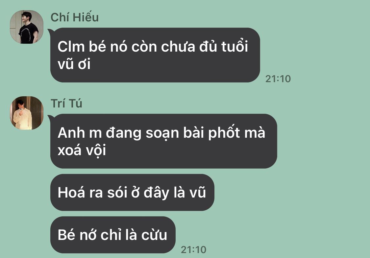Click the 21:10 timestamp beside the last message
This screenshot has height=258, width=370.
pyautogui.click(x=193, y=250)
